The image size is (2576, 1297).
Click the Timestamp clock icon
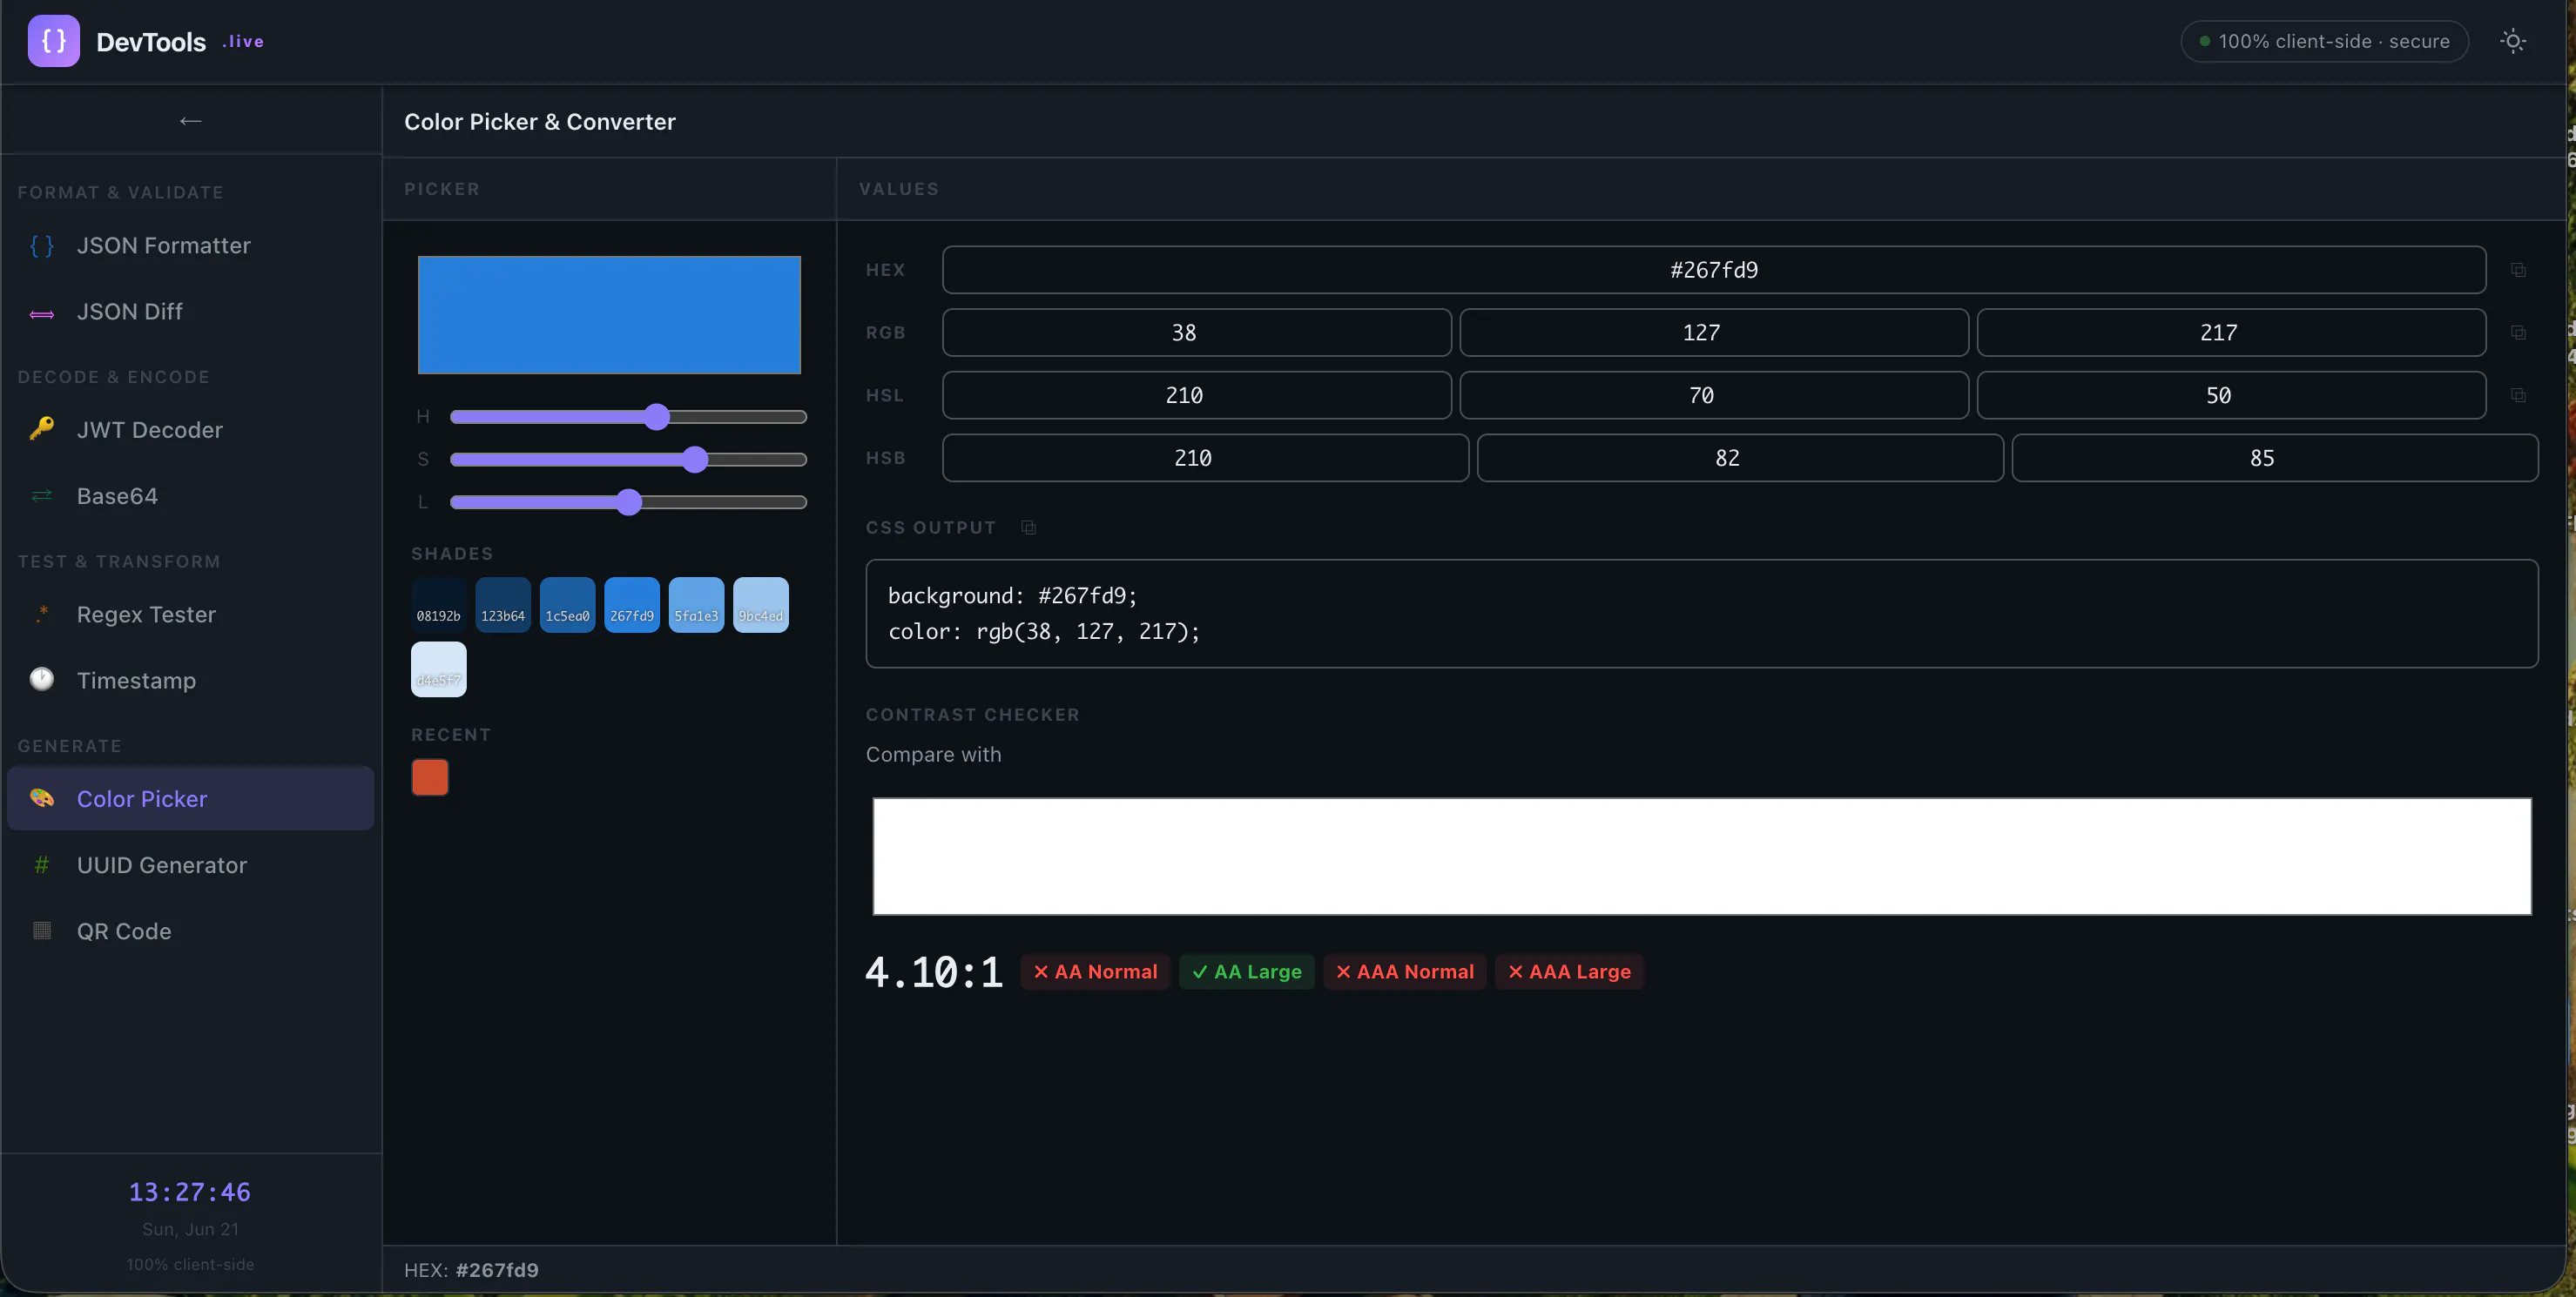pyautogui.click(x=42, y=678)
